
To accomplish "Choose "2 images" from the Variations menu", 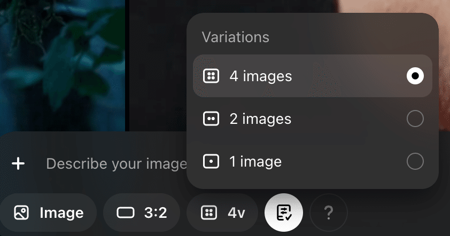I will [260, 119].
